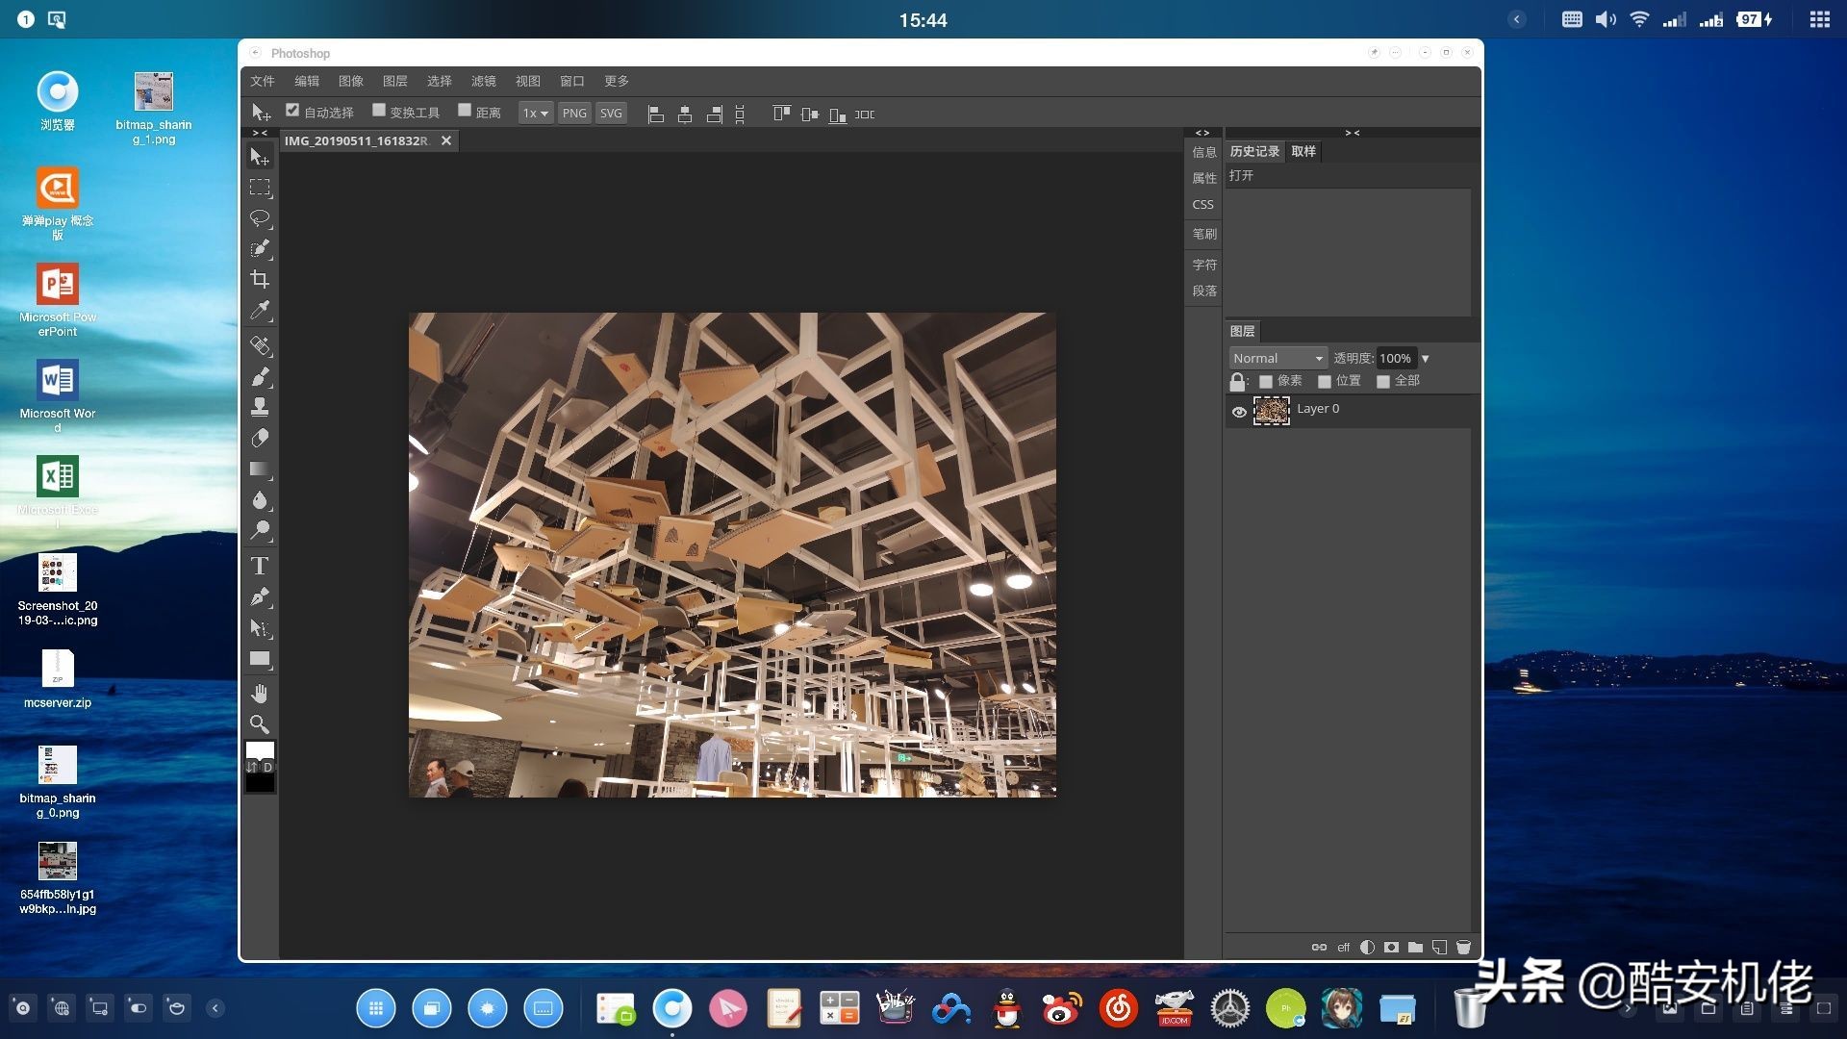Image resolution: width=1847 pixels, height=1039 pixels.
Task: Click the white foreground color swatch
Action: [x=260, y=750]
